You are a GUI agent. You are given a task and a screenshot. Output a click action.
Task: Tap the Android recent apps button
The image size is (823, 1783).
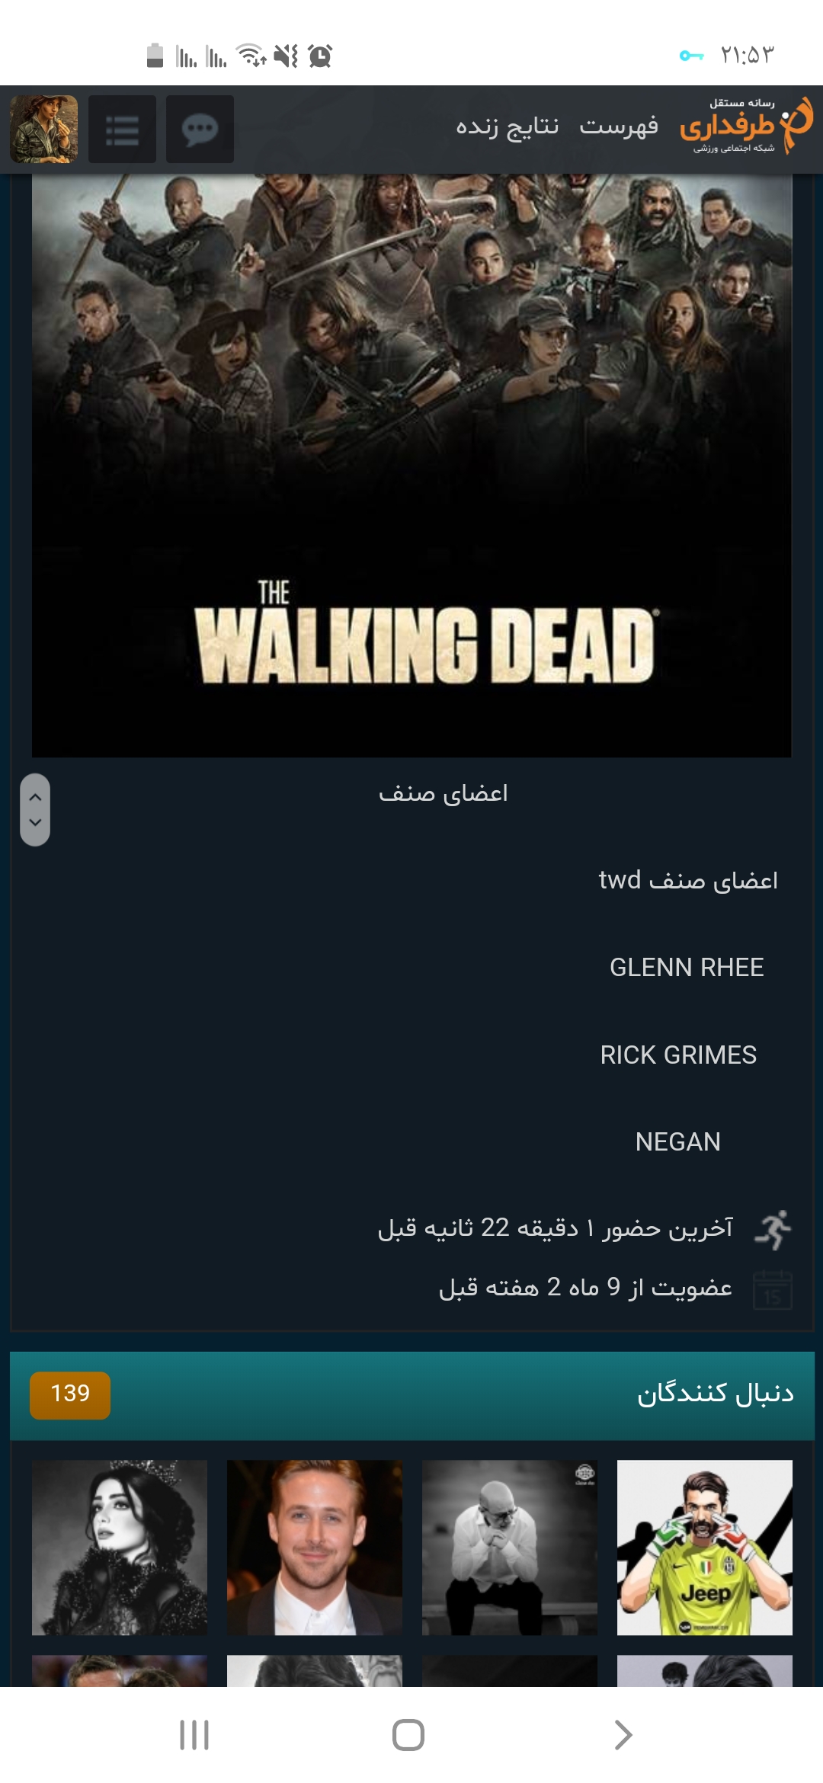pyautogui.click(x=194, y=1735)
